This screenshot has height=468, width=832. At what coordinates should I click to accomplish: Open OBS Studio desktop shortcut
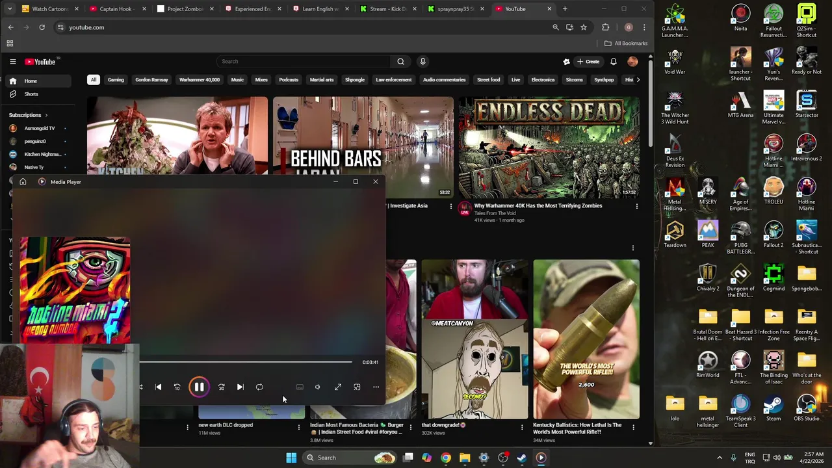(x=807, y=408)
